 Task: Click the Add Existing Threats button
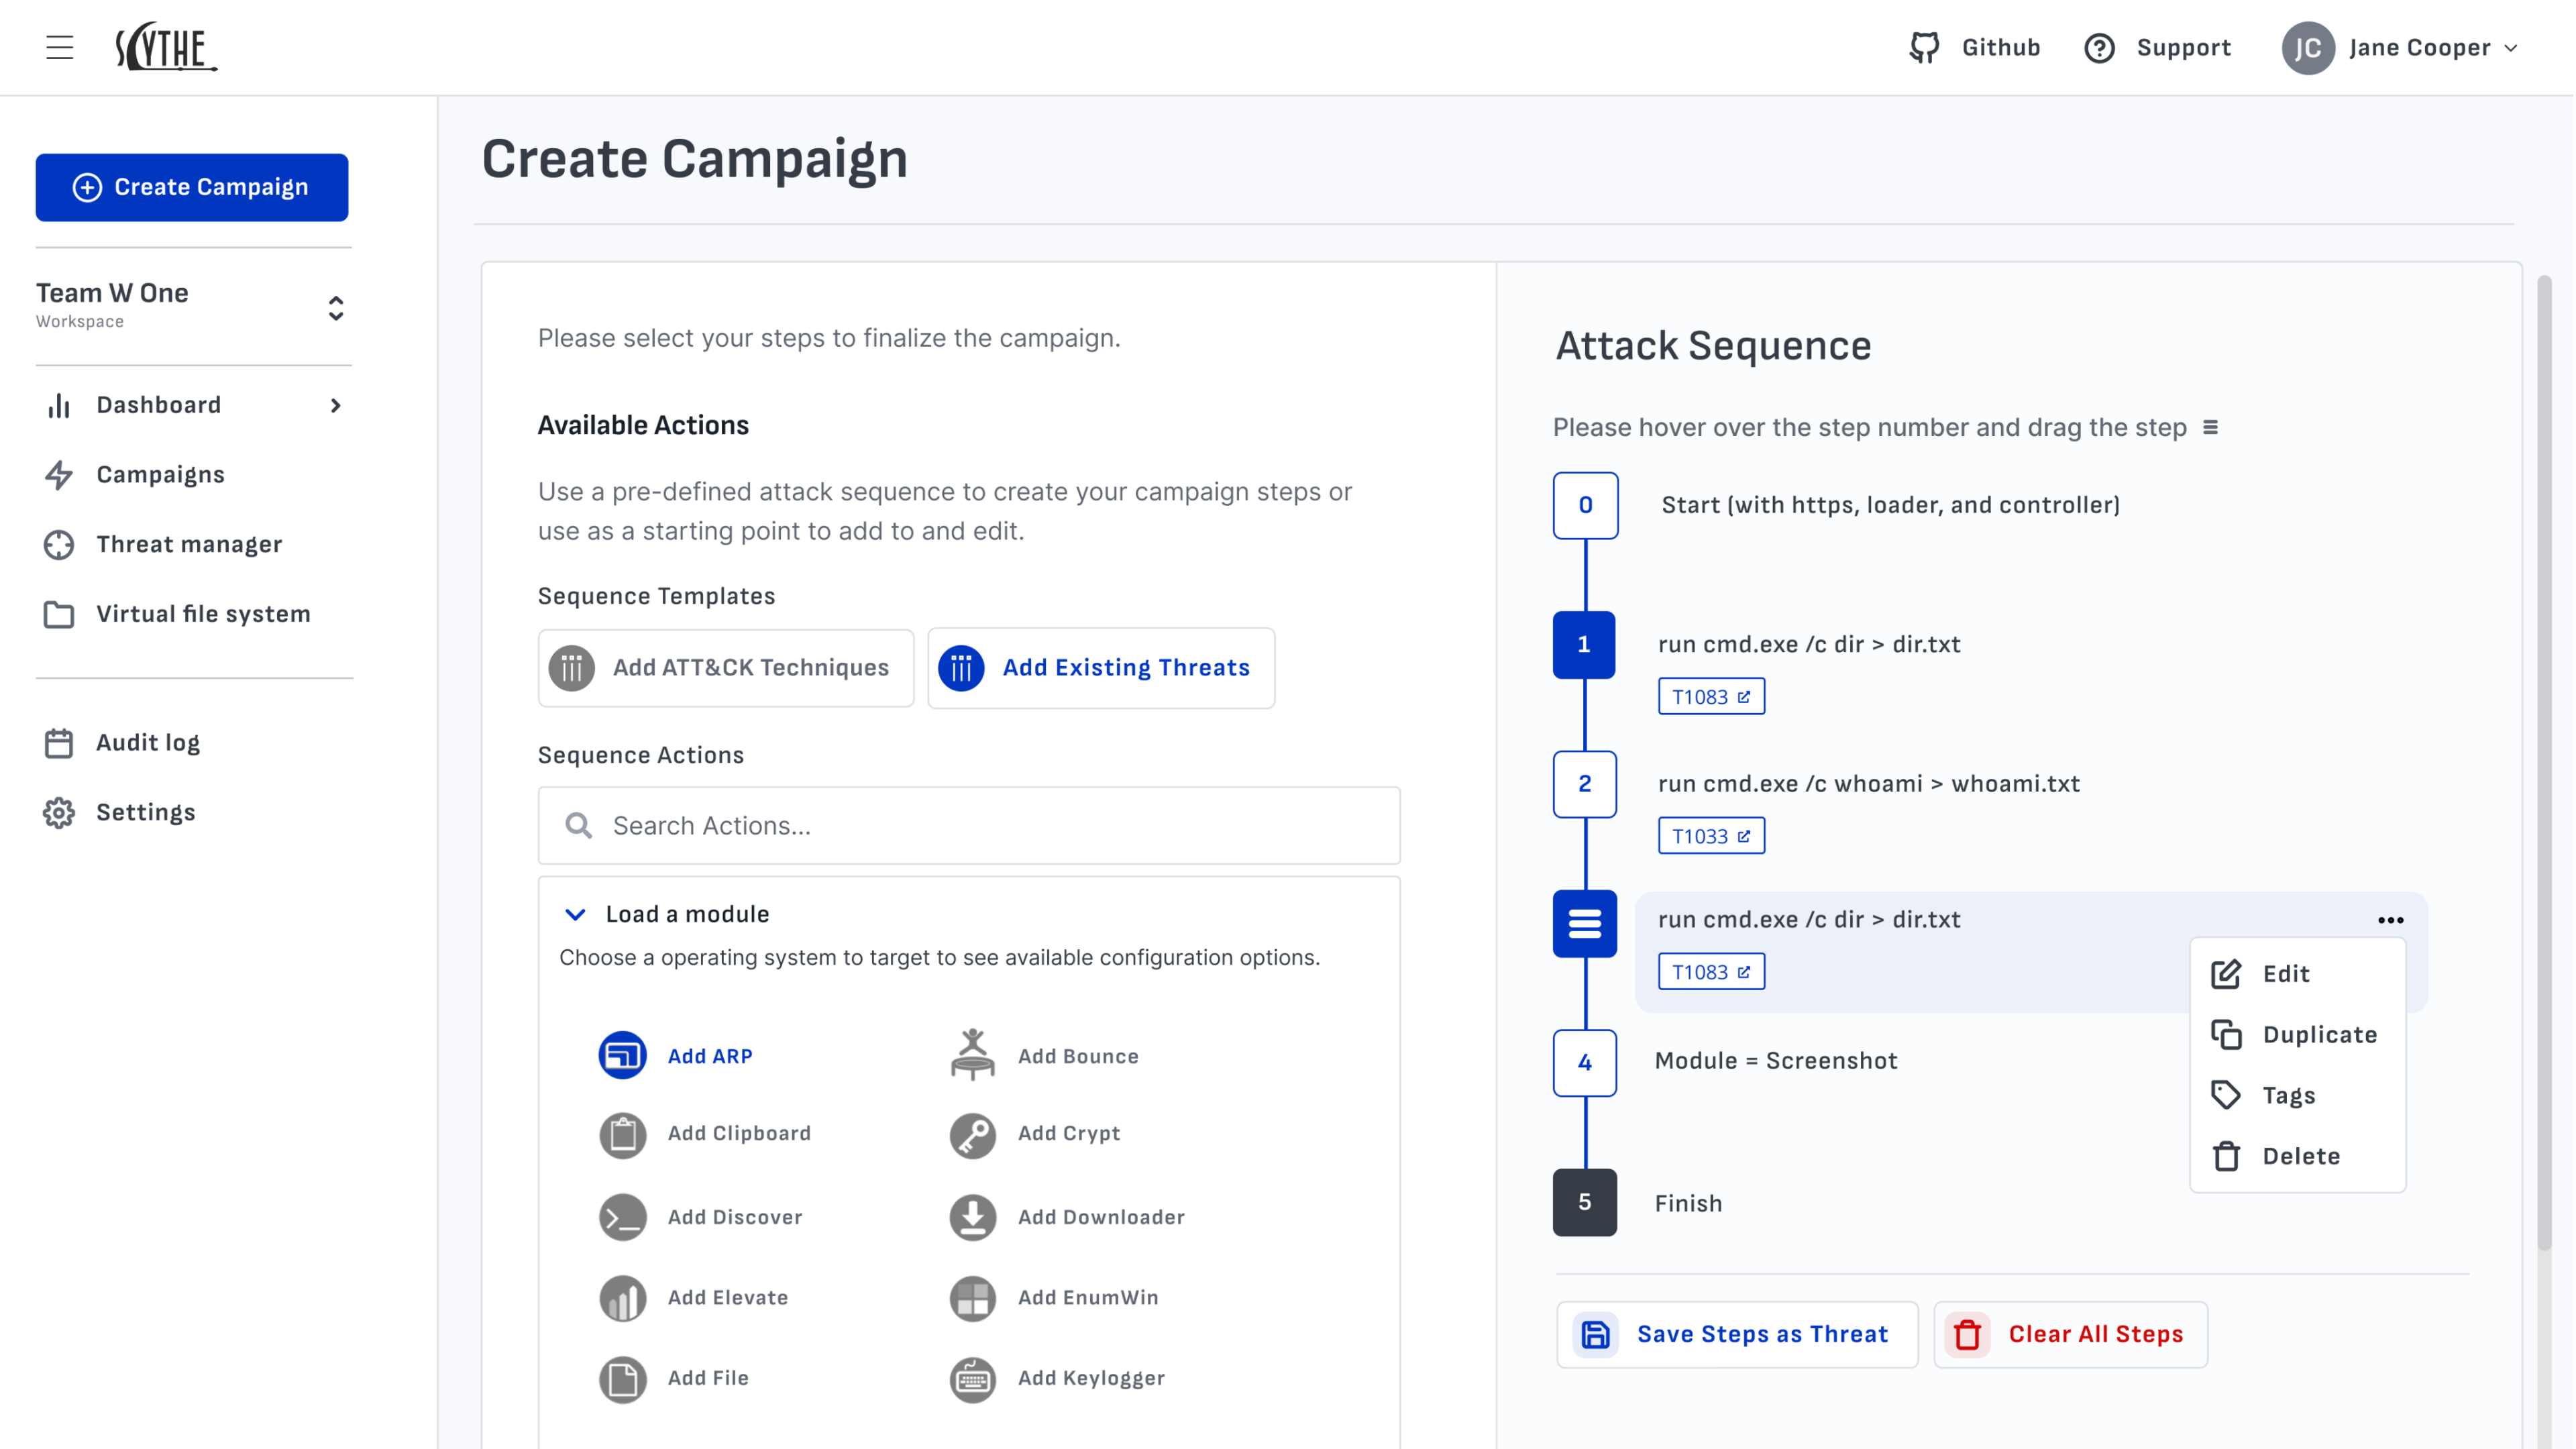coord(1101,668)
